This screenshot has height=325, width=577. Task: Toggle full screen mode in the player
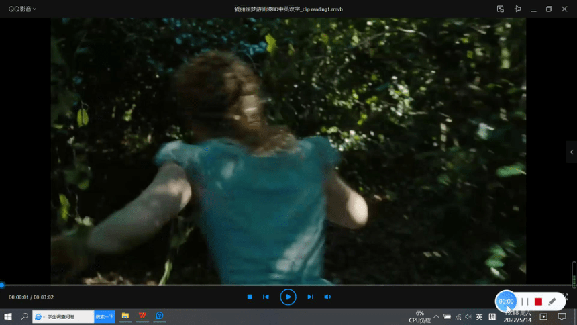567,296
